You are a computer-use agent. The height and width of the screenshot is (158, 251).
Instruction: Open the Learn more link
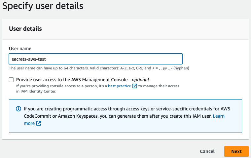coord(219,116)
